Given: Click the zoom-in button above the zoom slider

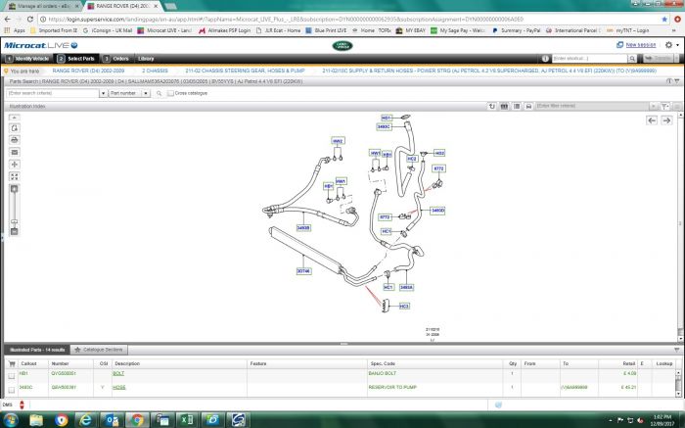Looking at the screenshot, I should coord(15,189).
